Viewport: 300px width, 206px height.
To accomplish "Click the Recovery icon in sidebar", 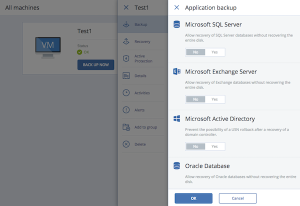I will 126,41.
